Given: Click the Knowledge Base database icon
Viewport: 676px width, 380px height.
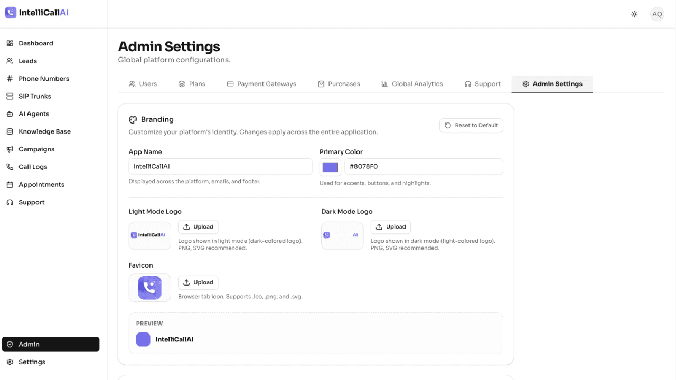Looking at the screenshot, I should click(10, 131).
